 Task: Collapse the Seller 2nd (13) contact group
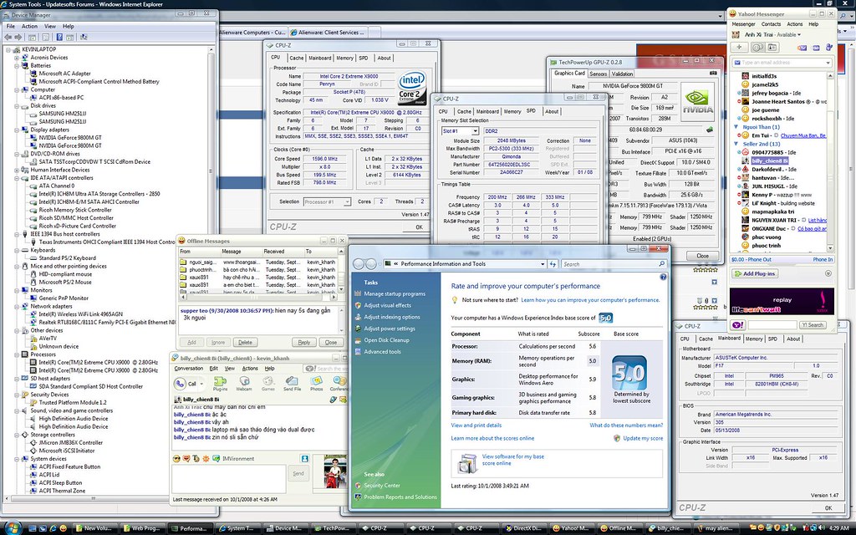click(x=736, y=144)
